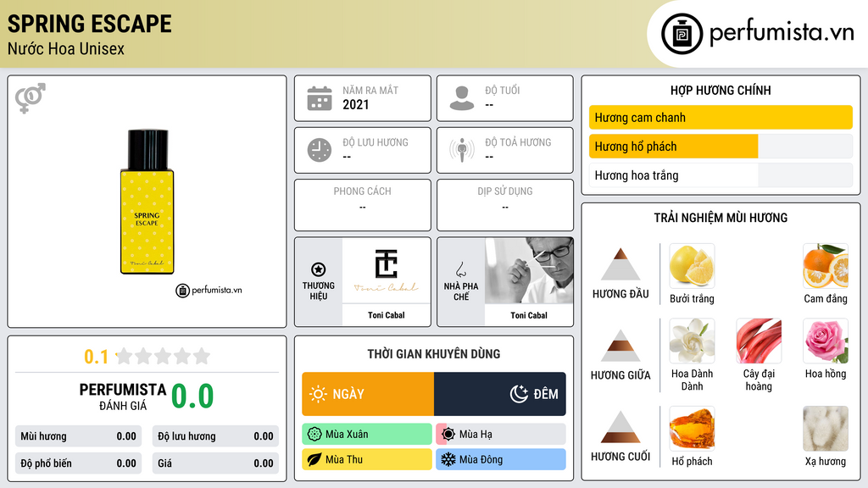Click the Dịp sử dụng box
Viewport: 868px width, 488px height.
pyautogui.click(x=505, y=205)
